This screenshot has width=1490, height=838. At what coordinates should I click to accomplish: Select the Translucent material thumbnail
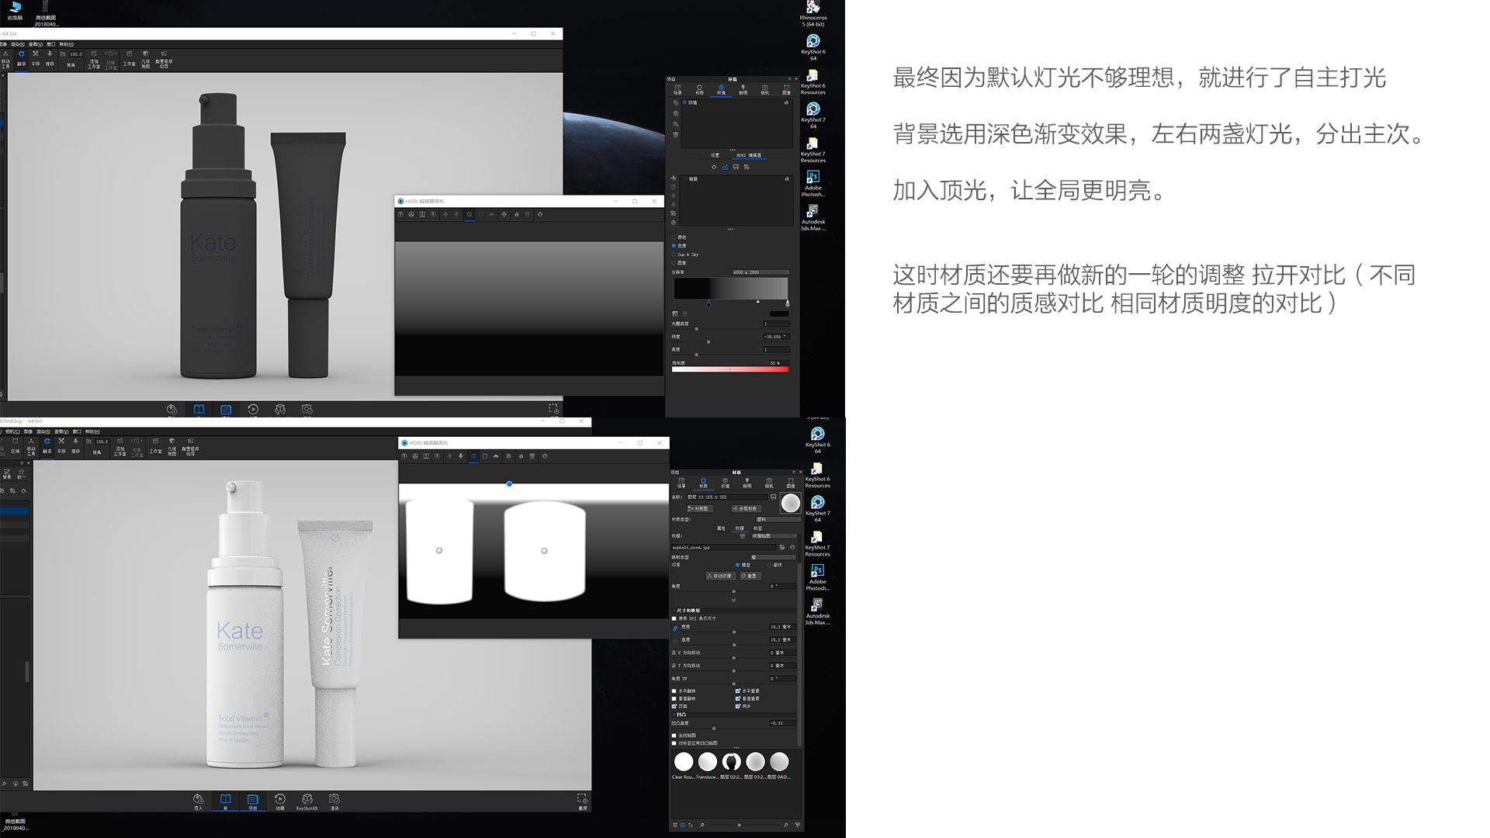[707, 762]
